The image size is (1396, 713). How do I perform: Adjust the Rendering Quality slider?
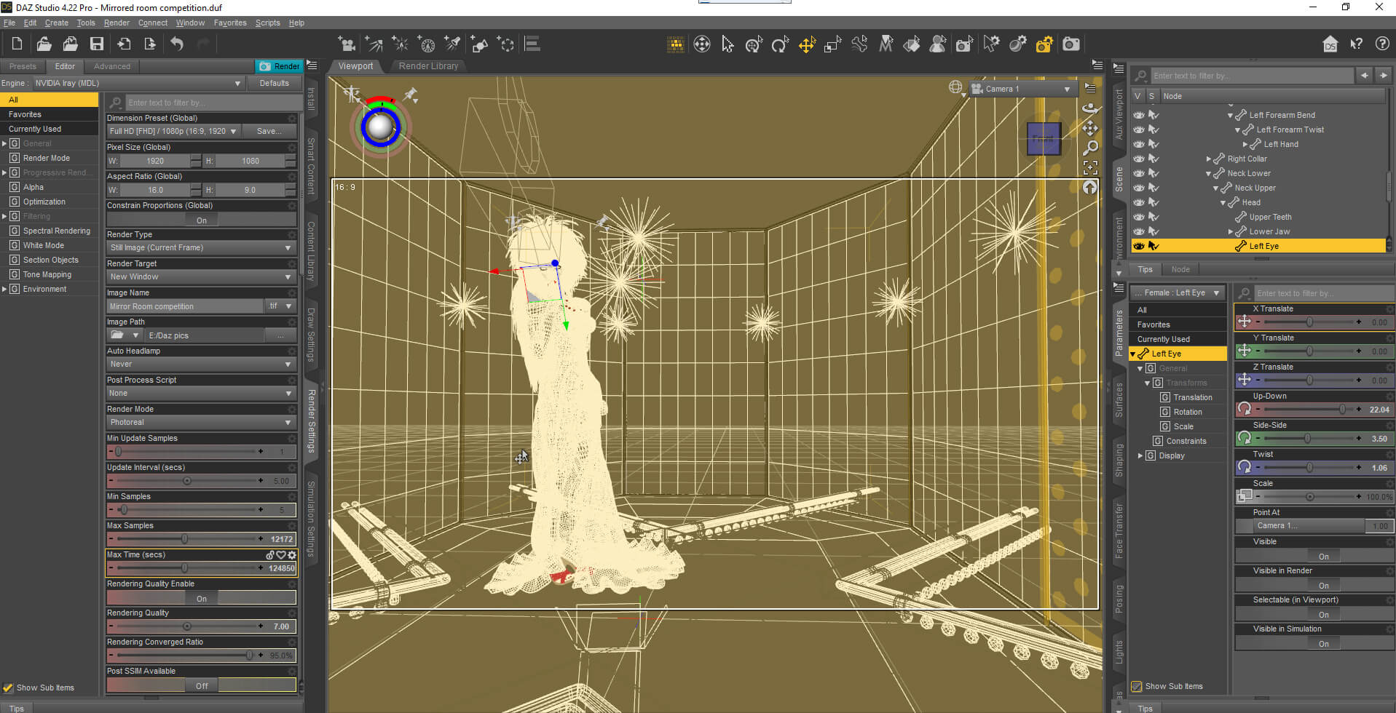click(187, 626)
